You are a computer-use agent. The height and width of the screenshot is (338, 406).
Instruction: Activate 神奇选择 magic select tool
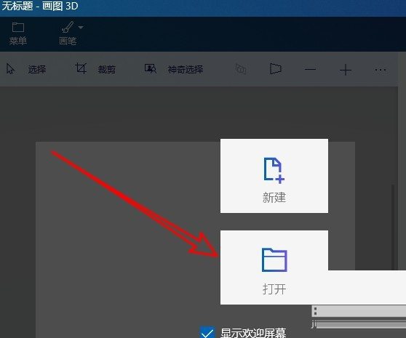click(174, 69)
